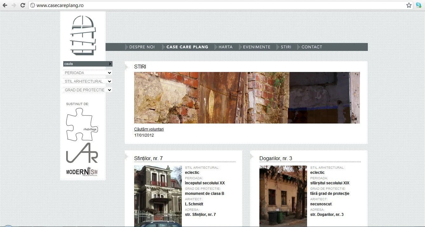
Task: Click the news date 17/01/2012
Action: (x=144, y=135)
